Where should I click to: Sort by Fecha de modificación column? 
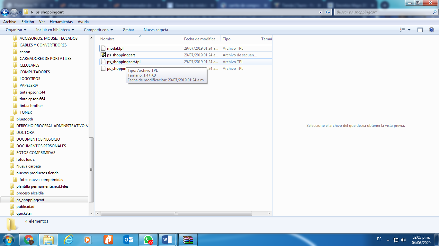201,39
